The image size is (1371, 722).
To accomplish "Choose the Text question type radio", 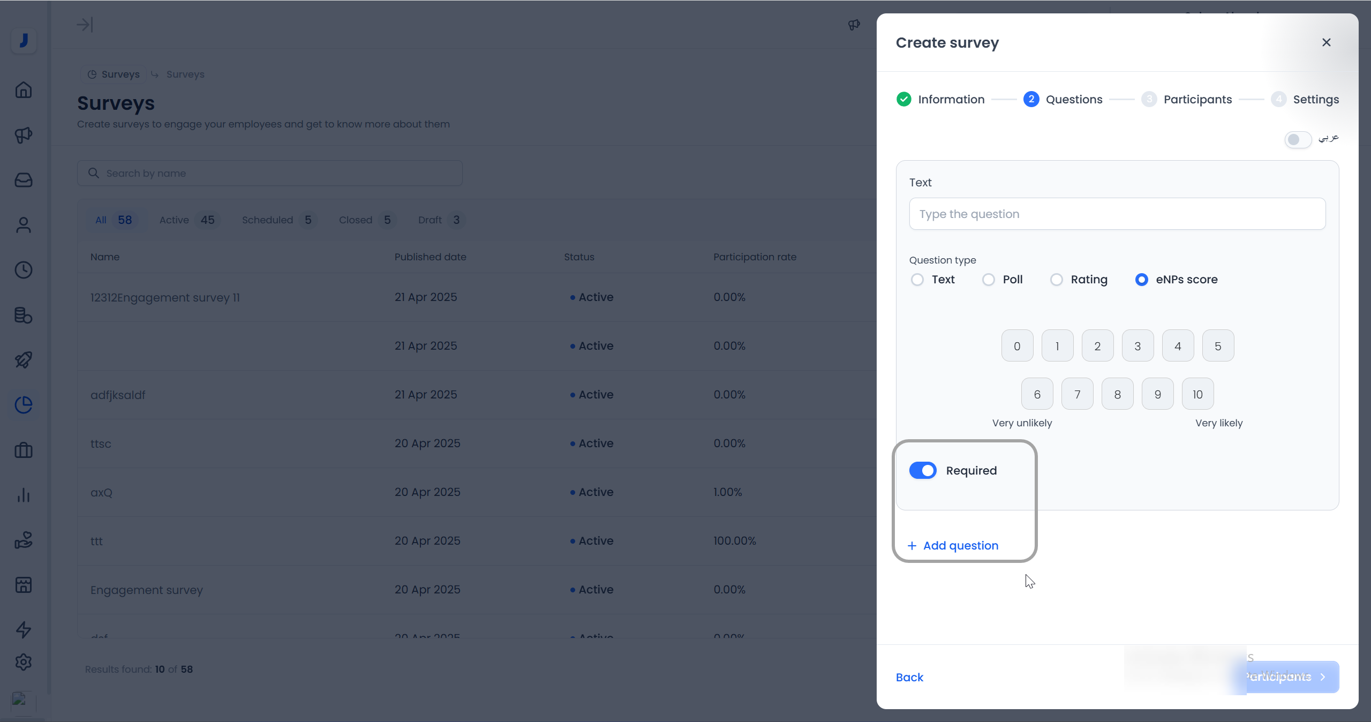I will [x=917, y=280].
